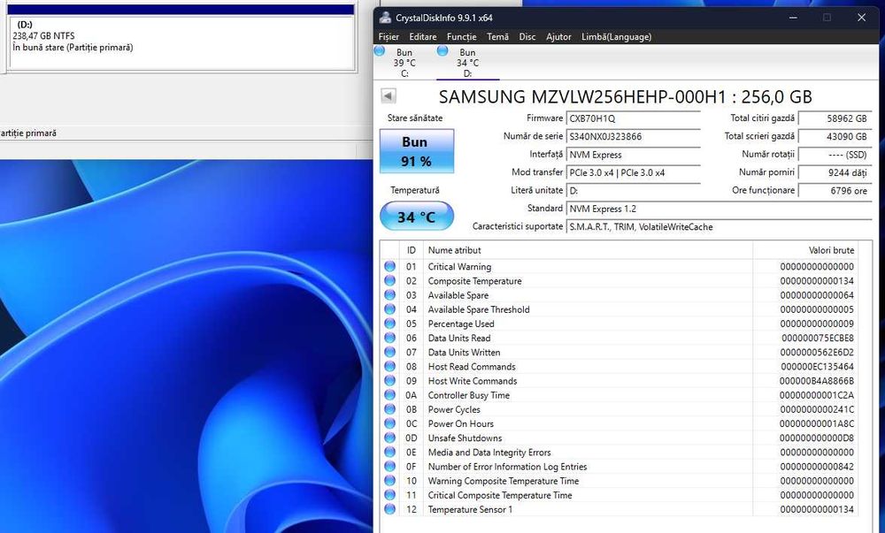The width and height of the screenshot is (885, 533).
Task: Click status orb for Percentage Used row
Action: pos(390,324)
